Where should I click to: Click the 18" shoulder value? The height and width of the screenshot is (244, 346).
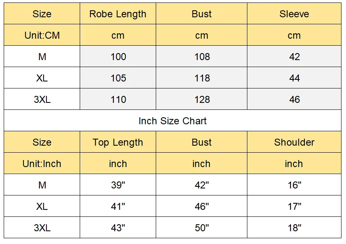pos(294,228)
